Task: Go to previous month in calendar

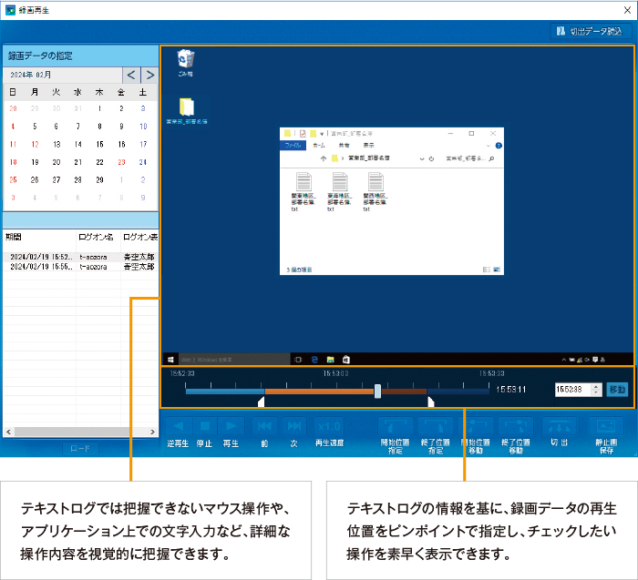Action: (x=131, y=75)
